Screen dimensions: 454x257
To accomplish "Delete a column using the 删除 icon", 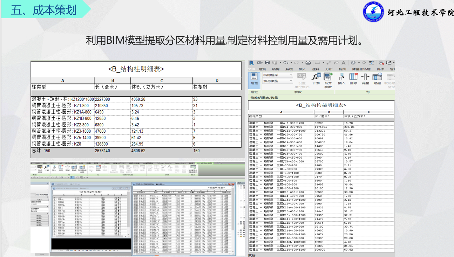I will [x=353, y=77].
